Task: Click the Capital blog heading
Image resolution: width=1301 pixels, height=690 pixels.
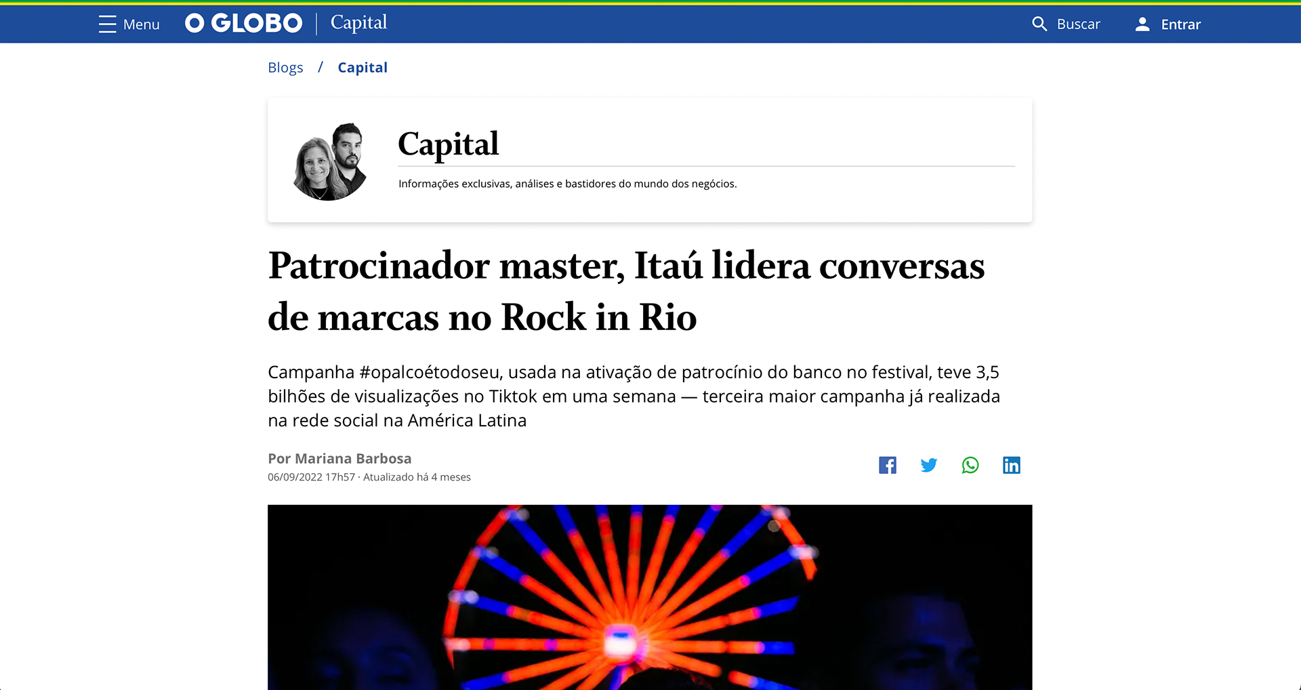Action: [449, 144]
